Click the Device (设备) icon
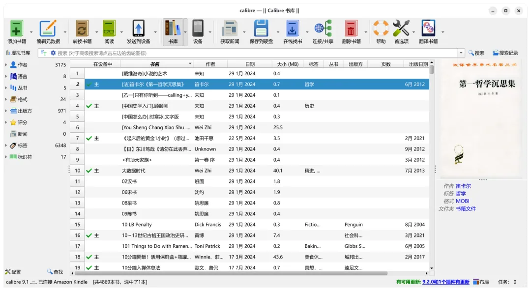This screenshot has width=531, height=291. point(198,29)
